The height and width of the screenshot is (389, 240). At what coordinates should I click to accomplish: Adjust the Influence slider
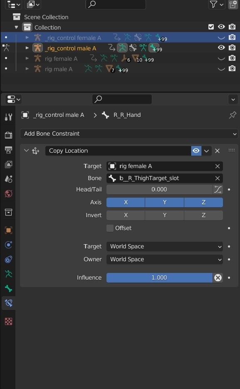(159, 278)
